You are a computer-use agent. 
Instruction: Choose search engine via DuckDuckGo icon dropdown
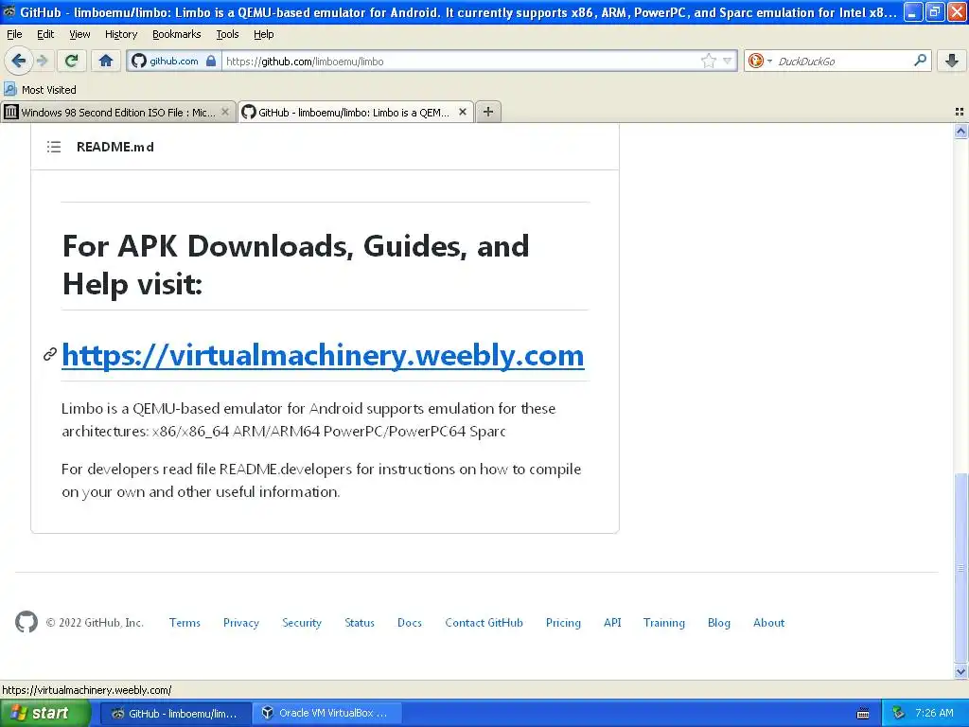click(760, 61)
